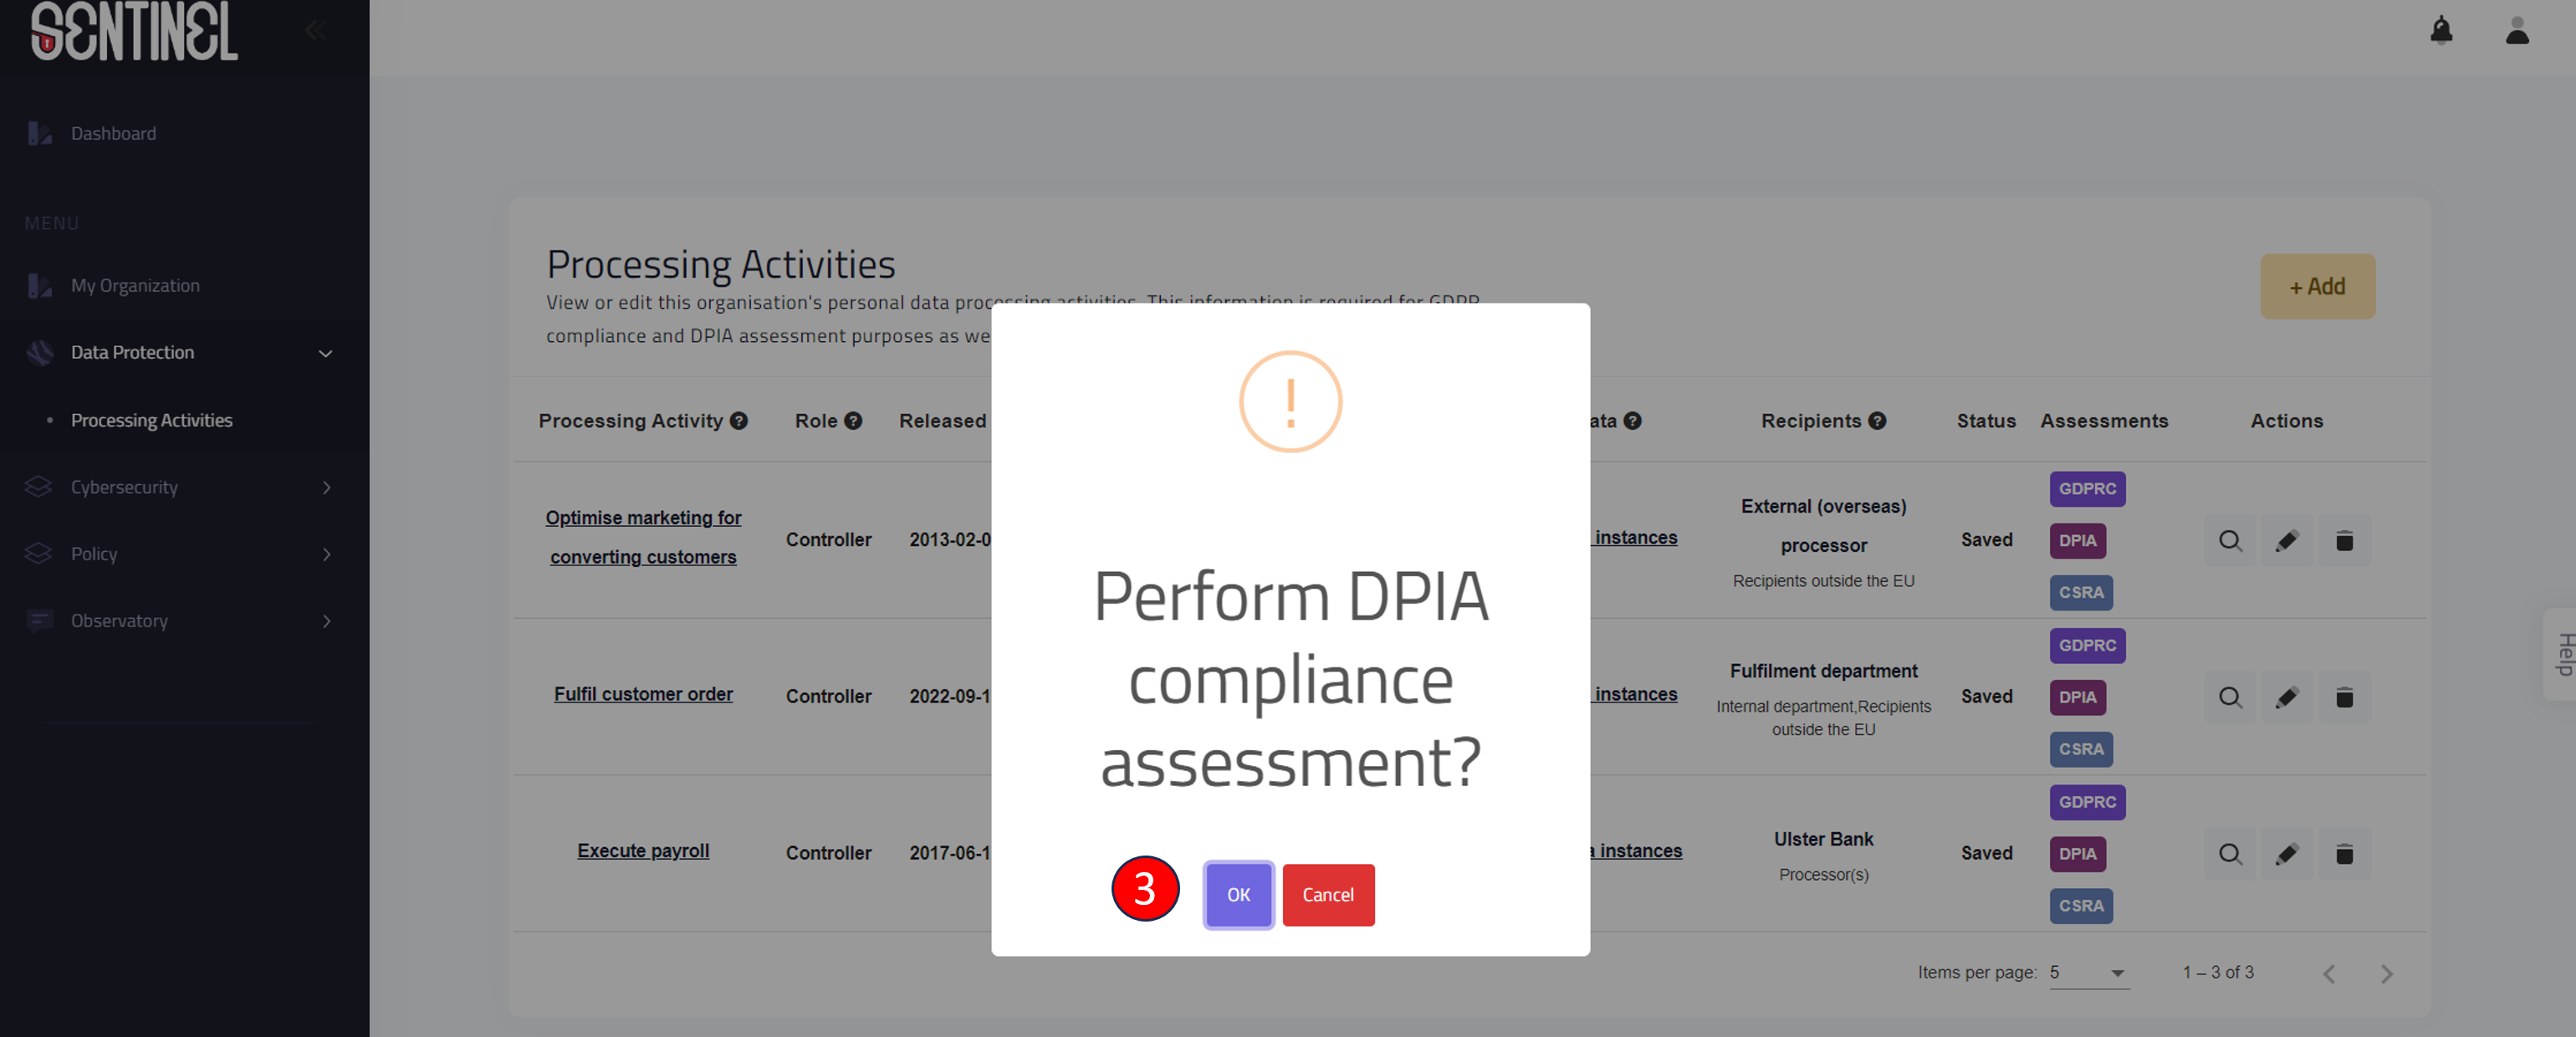Open instances link in Execute payroll row
2576x1037 pixels.
[1637, 851]
